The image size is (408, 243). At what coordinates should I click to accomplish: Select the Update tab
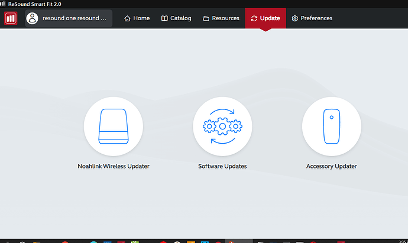tap(265, 18)
